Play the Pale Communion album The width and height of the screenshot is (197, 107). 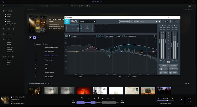31,37
